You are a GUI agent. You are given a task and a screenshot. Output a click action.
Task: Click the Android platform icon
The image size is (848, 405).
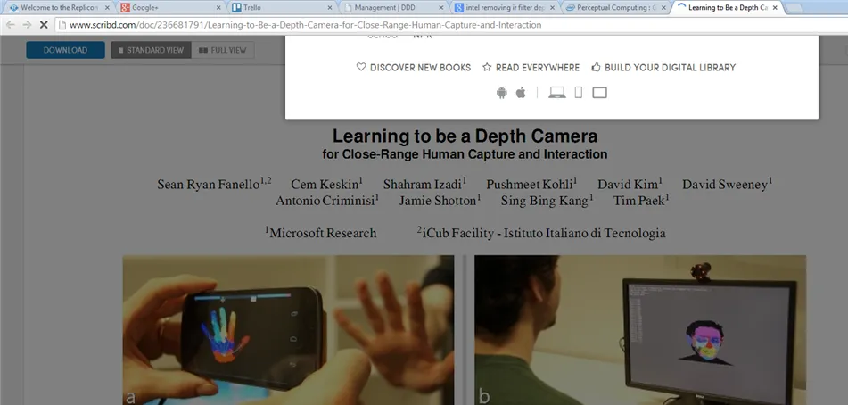pyautogui.click(x=503, y=93)
